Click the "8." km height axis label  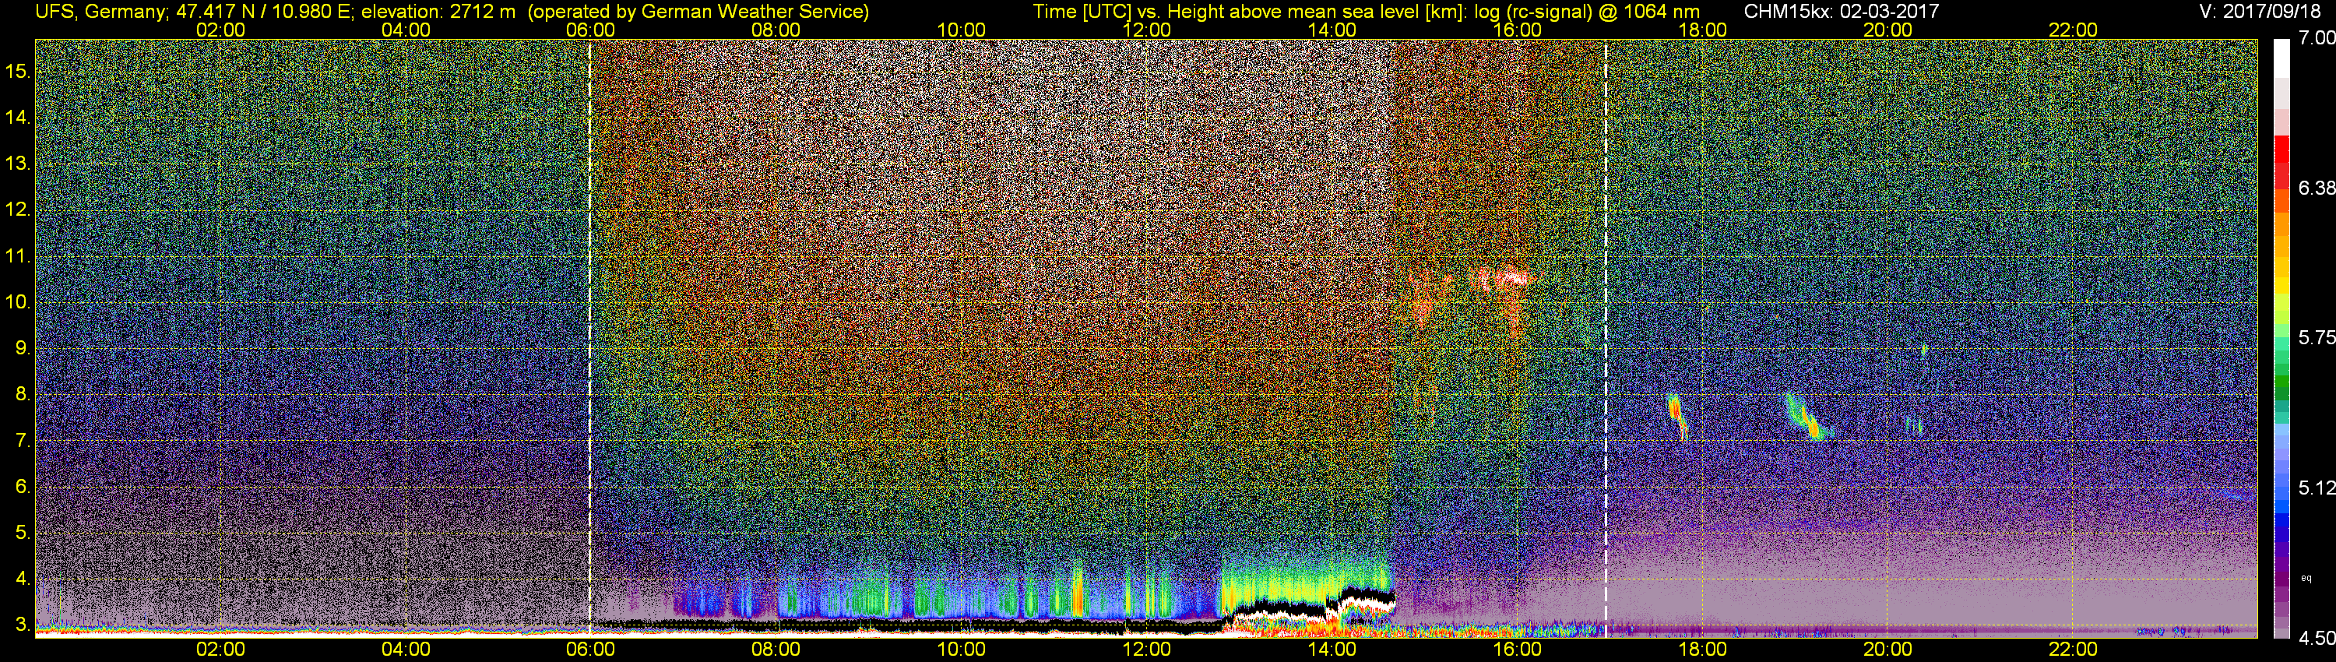click(23, 395)
